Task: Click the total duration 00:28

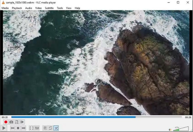Action: coord(188,117)
